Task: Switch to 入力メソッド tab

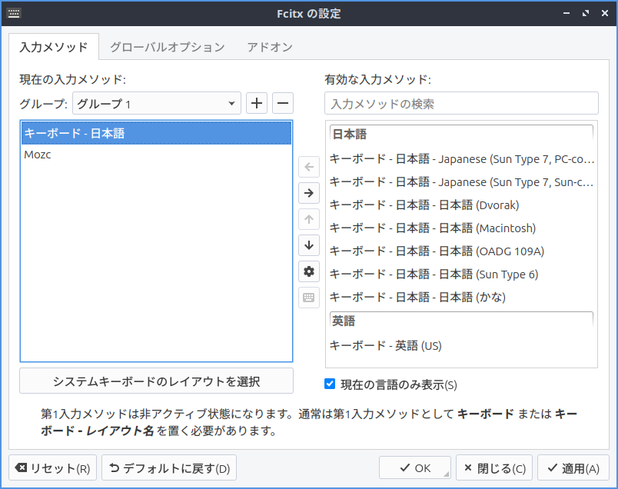Action: (x=54, y=47)
